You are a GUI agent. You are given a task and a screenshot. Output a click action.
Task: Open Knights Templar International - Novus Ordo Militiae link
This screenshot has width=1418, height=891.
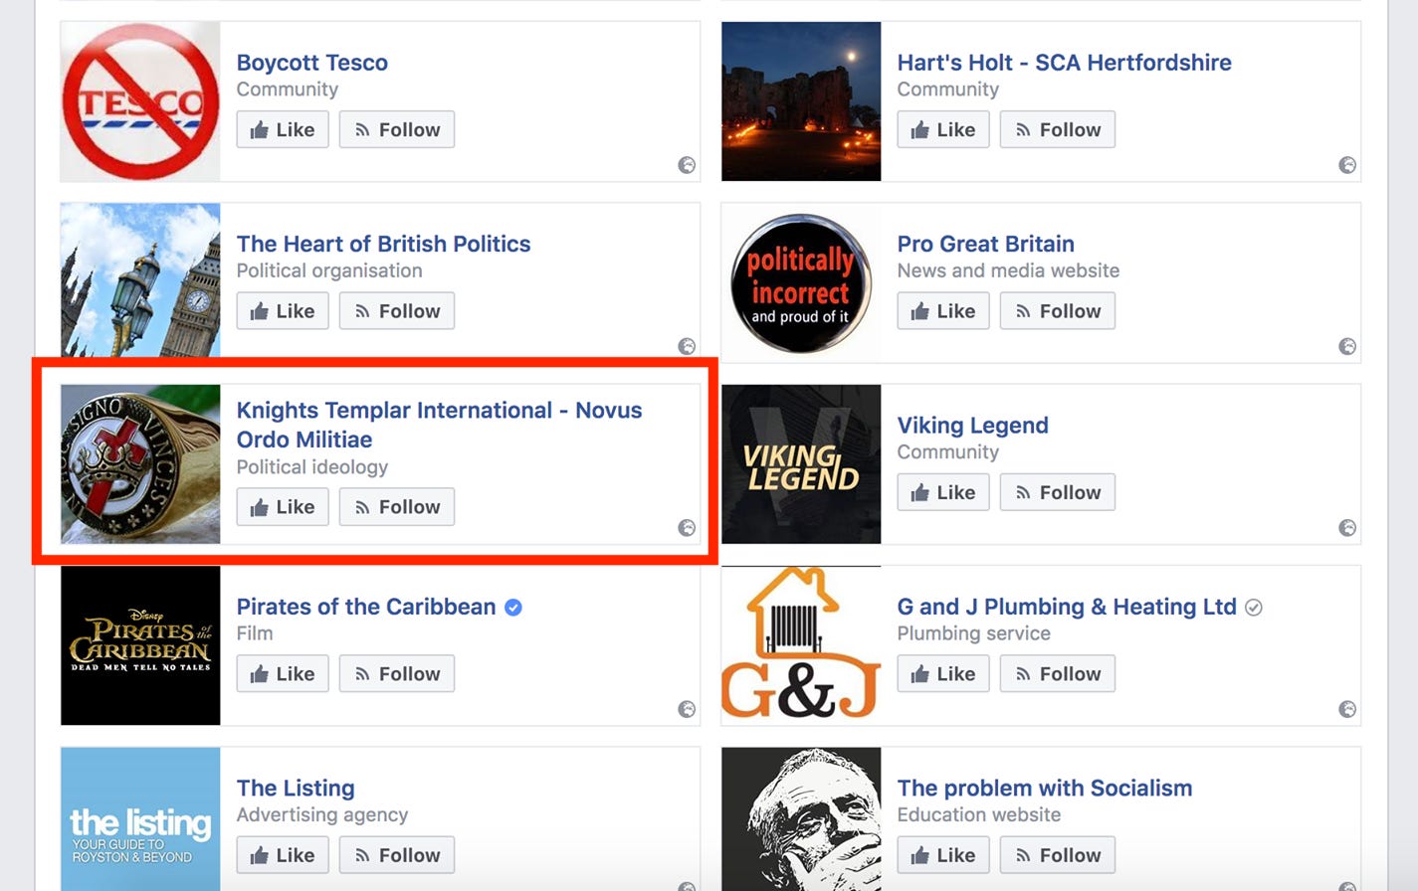tap(440, 425)
